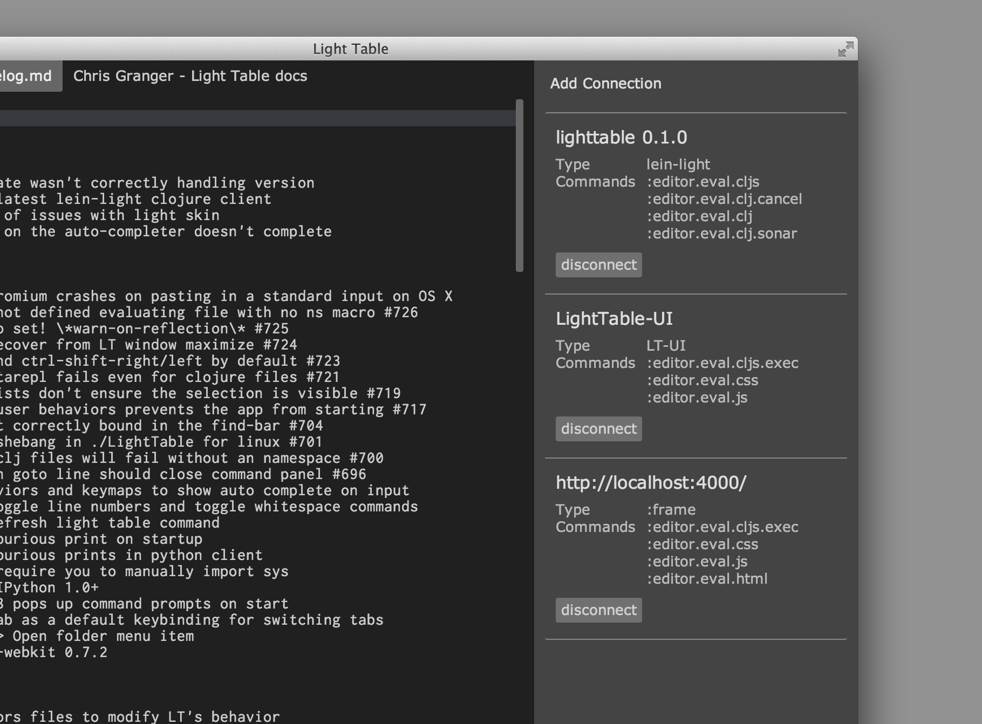The width and height of the screenshot is (982, 724).
Task: Select the LightTable-UI connection heading
Action: 615,319
